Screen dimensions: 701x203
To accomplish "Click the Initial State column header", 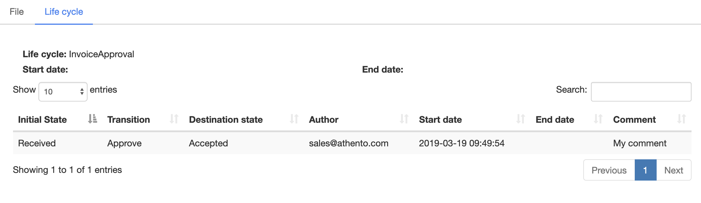I will click(43, 119).
